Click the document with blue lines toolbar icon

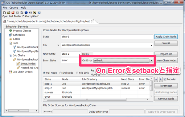22,13
